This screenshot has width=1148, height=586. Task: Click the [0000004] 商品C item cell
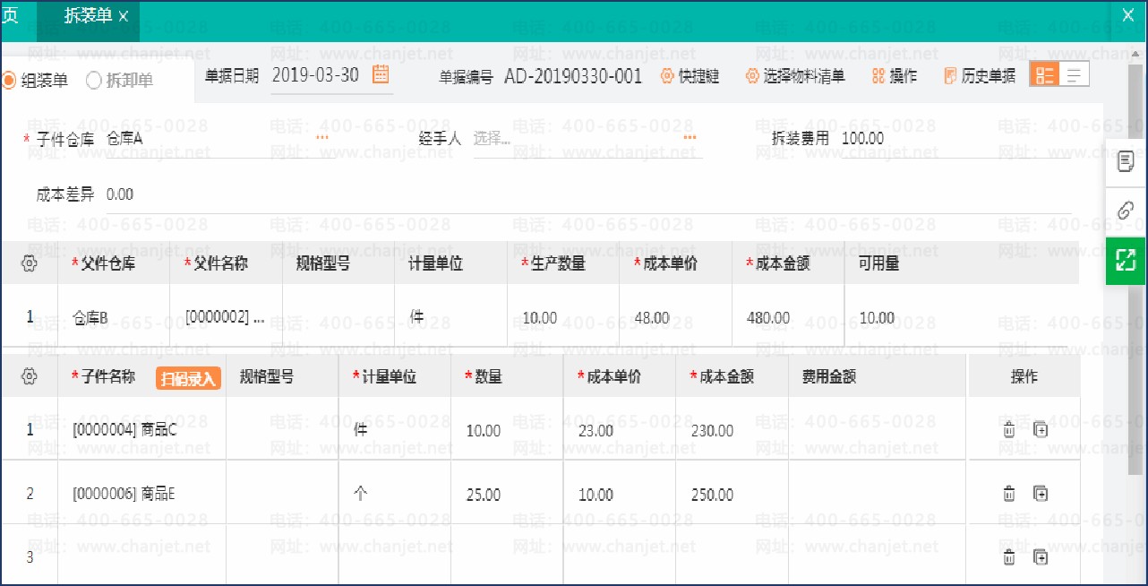141,430
